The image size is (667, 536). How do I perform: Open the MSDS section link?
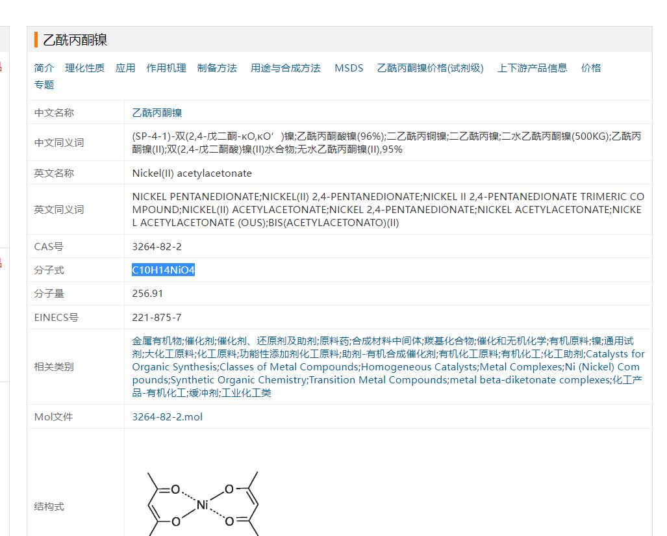[x=349, y=68]
